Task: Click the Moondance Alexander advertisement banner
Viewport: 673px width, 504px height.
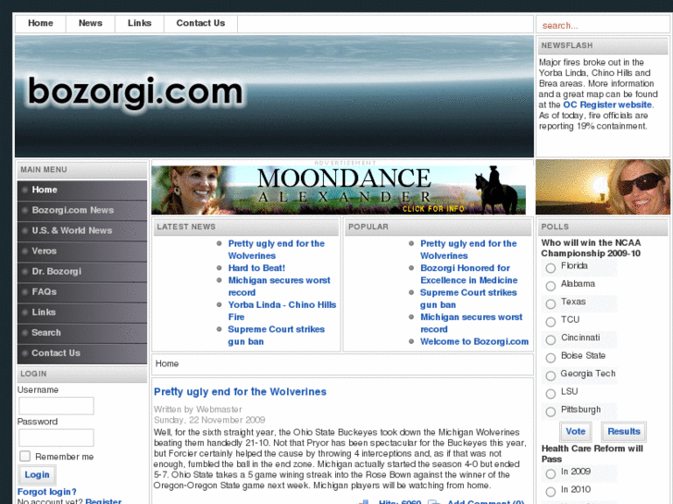Action: pos(338,190)
